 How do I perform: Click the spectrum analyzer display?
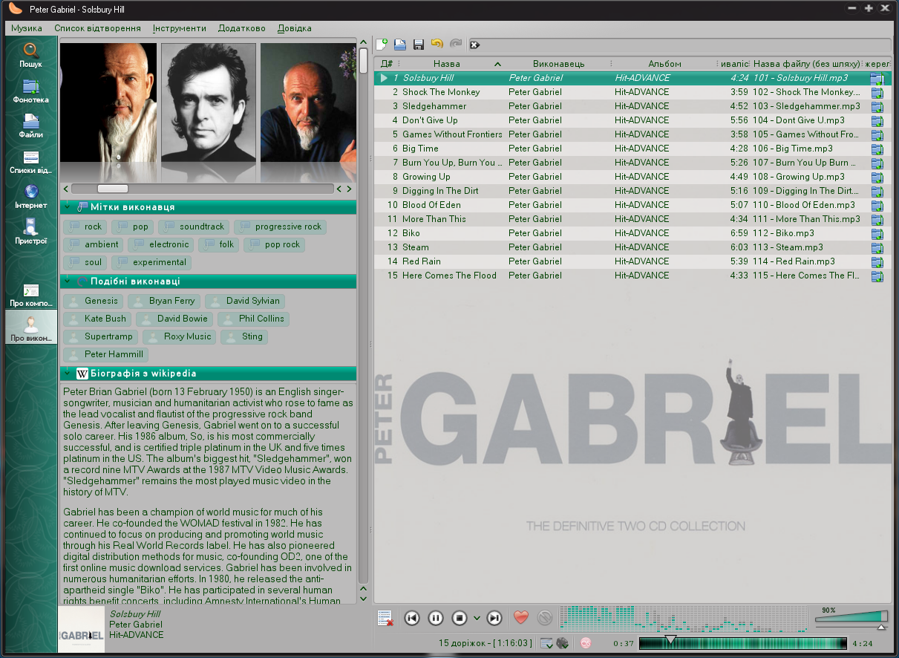tap(683, 618)
